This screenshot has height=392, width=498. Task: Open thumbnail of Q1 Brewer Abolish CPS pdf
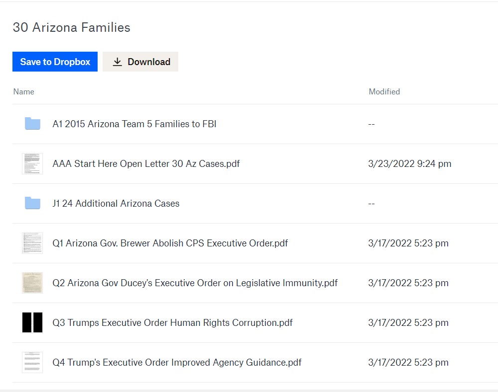[x=32, y=243]
